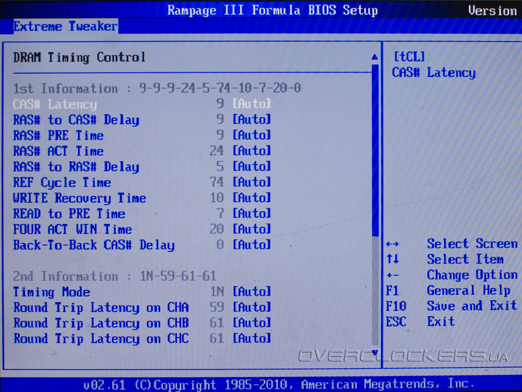
Task: Open the Timing Mode [Auto] option
Action: click(x=252, y=292)
